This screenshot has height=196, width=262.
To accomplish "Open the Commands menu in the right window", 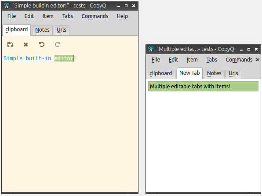I will click(239, 60).
